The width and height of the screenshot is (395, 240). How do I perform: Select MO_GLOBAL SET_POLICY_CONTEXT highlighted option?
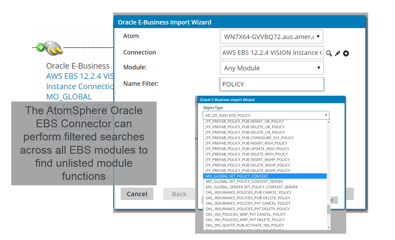(265, 176)
